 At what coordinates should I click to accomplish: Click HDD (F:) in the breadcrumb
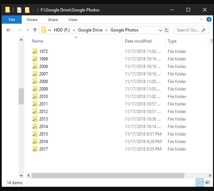pos(62,30)
